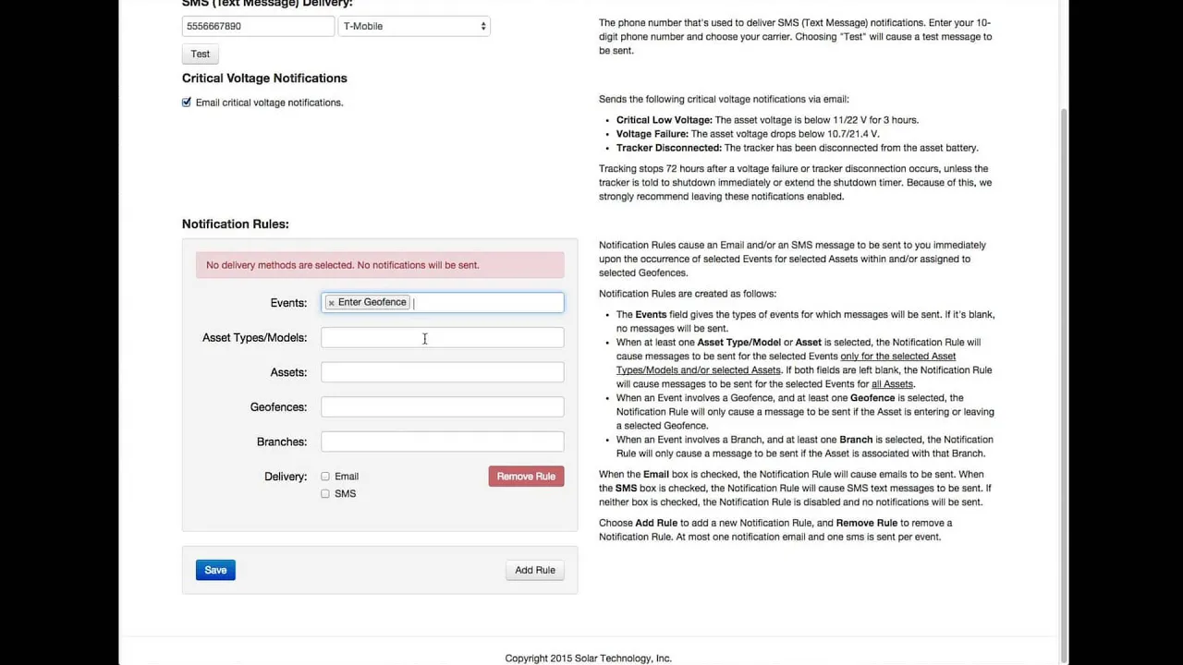Click the Critical Low Voltage help text
The image size is (1183, 665).
point(767,120)
